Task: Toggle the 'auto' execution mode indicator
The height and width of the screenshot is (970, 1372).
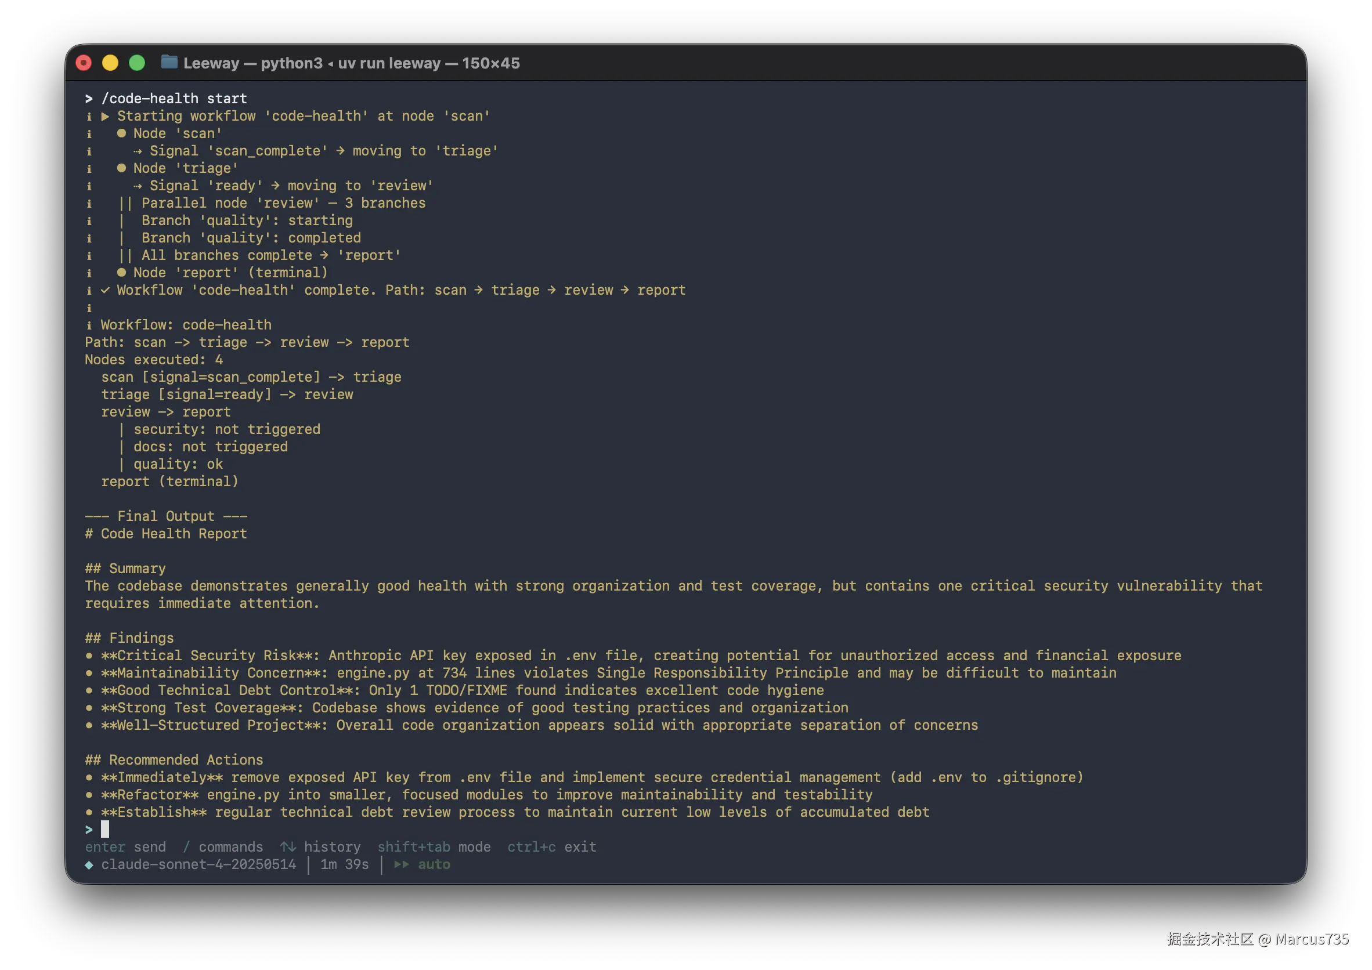Action: (435, 864)
